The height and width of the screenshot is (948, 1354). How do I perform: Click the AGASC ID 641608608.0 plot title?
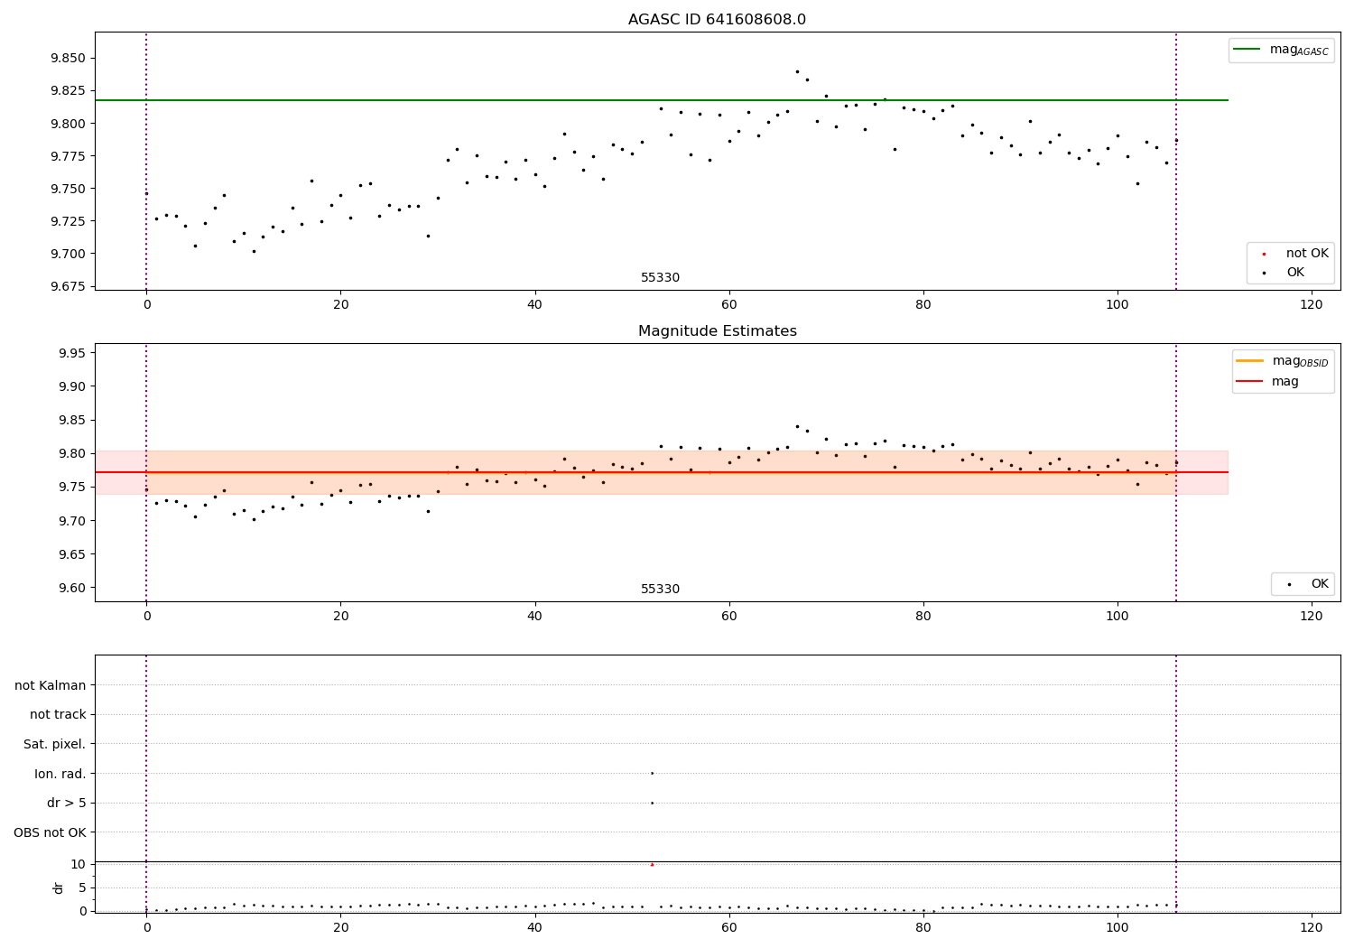[x=717, y=20]
